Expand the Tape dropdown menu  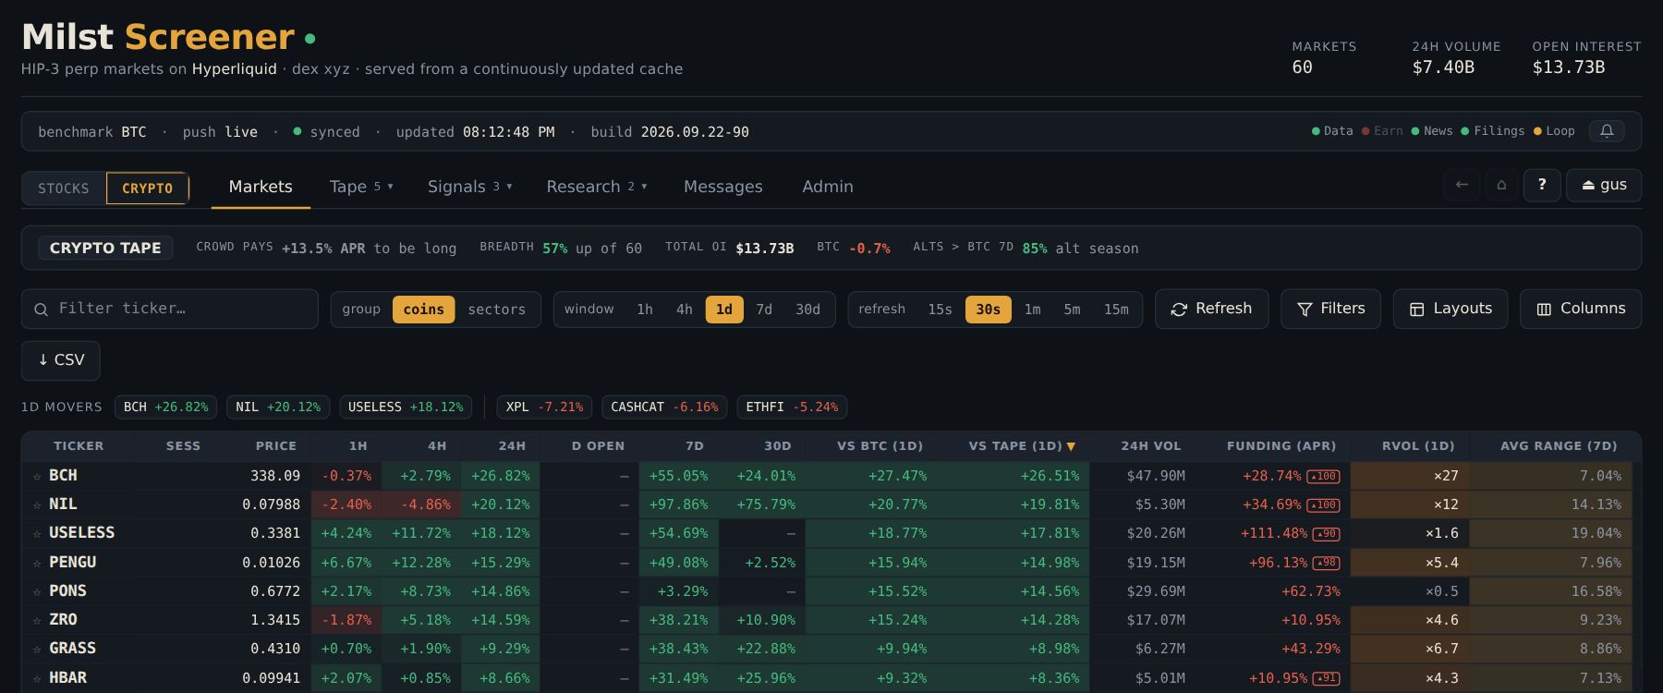pos(361,187)
